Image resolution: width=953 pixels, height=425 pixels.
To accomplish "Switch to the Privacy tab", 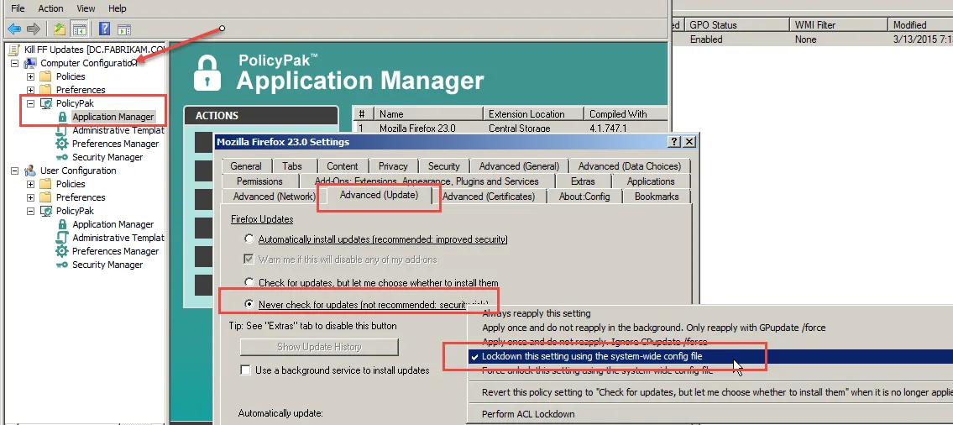I will pyautogui.click(x=392, y=166).
